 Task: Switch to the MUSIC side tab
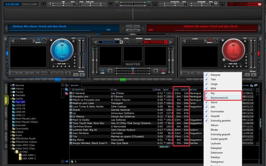(x=6, y=100)
